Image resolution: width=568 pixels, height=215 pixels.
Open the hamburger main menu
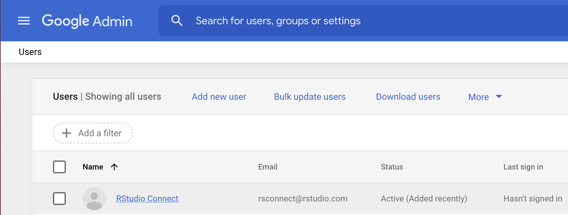point(24,21)
